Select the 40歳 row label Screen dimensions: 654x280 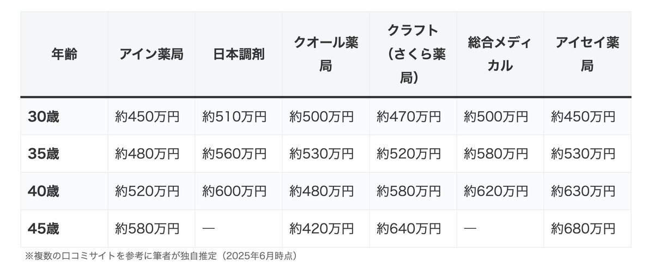click(x=44, y=191)
